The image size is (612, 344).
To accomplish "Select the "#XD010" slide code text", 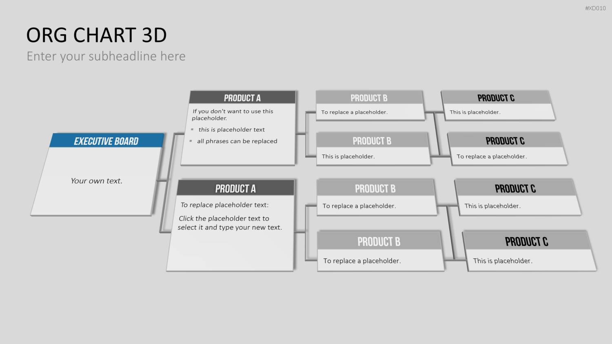I will click(x=595, y=8).
